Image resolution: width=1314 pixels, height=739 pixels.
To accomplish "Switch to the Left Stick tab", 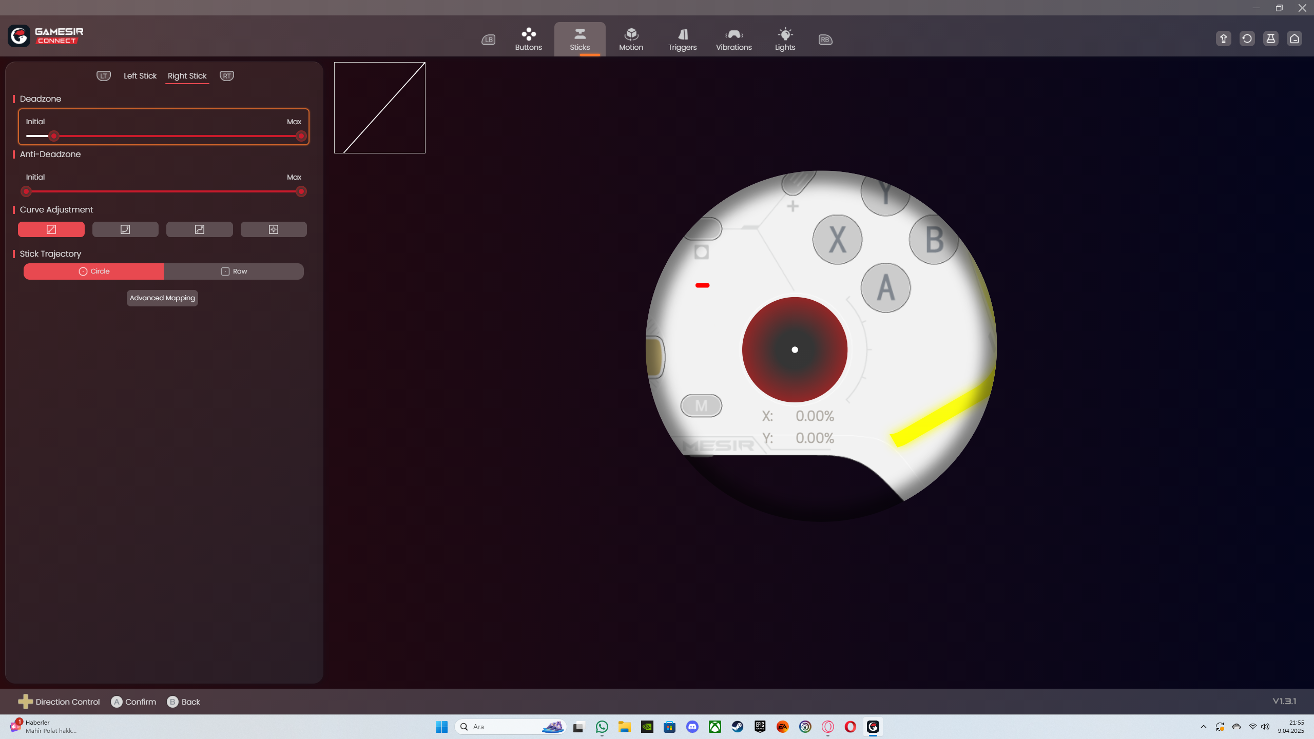I will (x=140, y=76).
